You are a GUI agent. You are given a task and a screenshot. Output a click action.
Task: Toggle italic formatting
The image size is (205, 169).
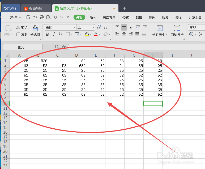pyautogui.click(x=54, y=34)
